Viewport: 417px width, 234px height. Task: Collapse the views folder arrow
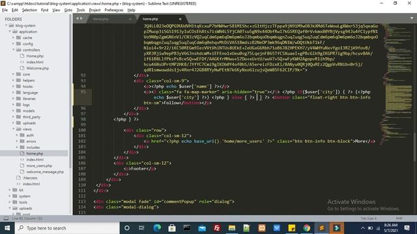click(x=13, y=129)
